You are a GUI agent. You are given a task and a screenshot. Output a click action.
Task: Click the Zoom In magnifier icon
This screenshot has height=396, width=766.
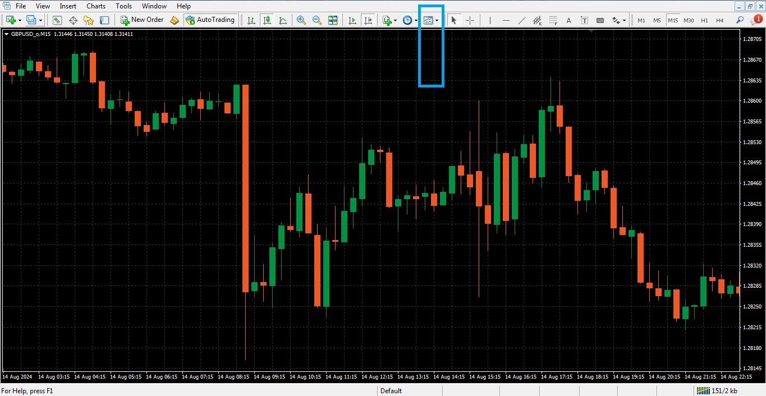(x=301, y=20)
